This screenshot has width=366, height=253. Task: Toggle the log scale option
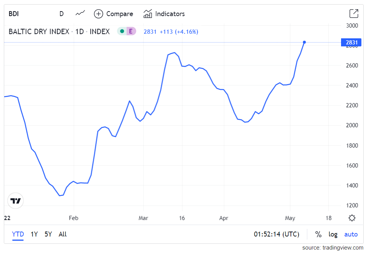tap(333, 234)
